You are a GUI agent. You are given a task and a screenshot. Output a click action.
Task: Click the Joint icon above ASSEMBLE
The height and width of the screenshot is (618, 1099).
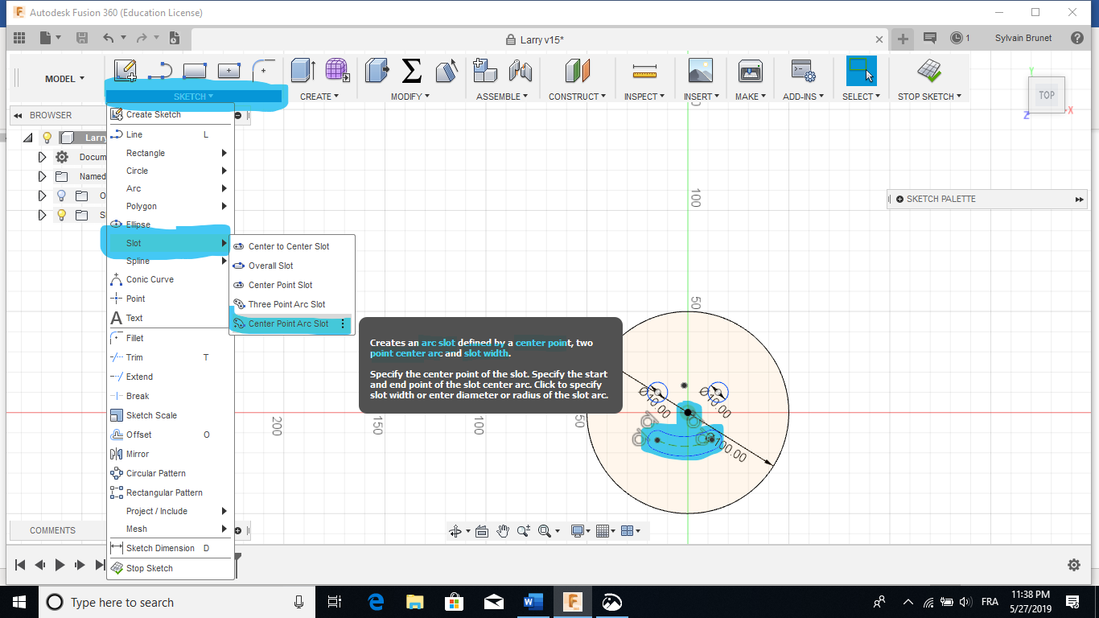[520, 71]
